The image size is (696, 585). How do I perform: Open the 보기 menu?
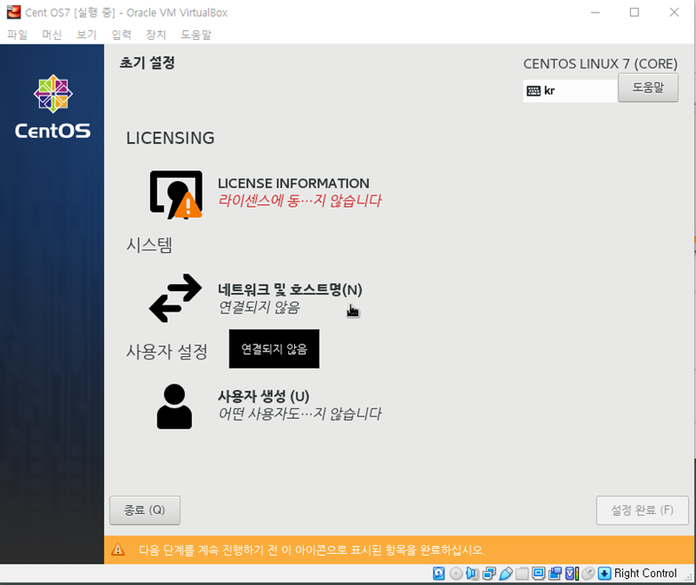pyautogui.click(x=86, y=34)
